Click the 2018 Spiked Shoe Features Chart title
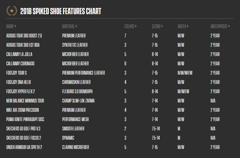This screenshot has width=240, height=158. pyautogui.click(x=61, y=11)
